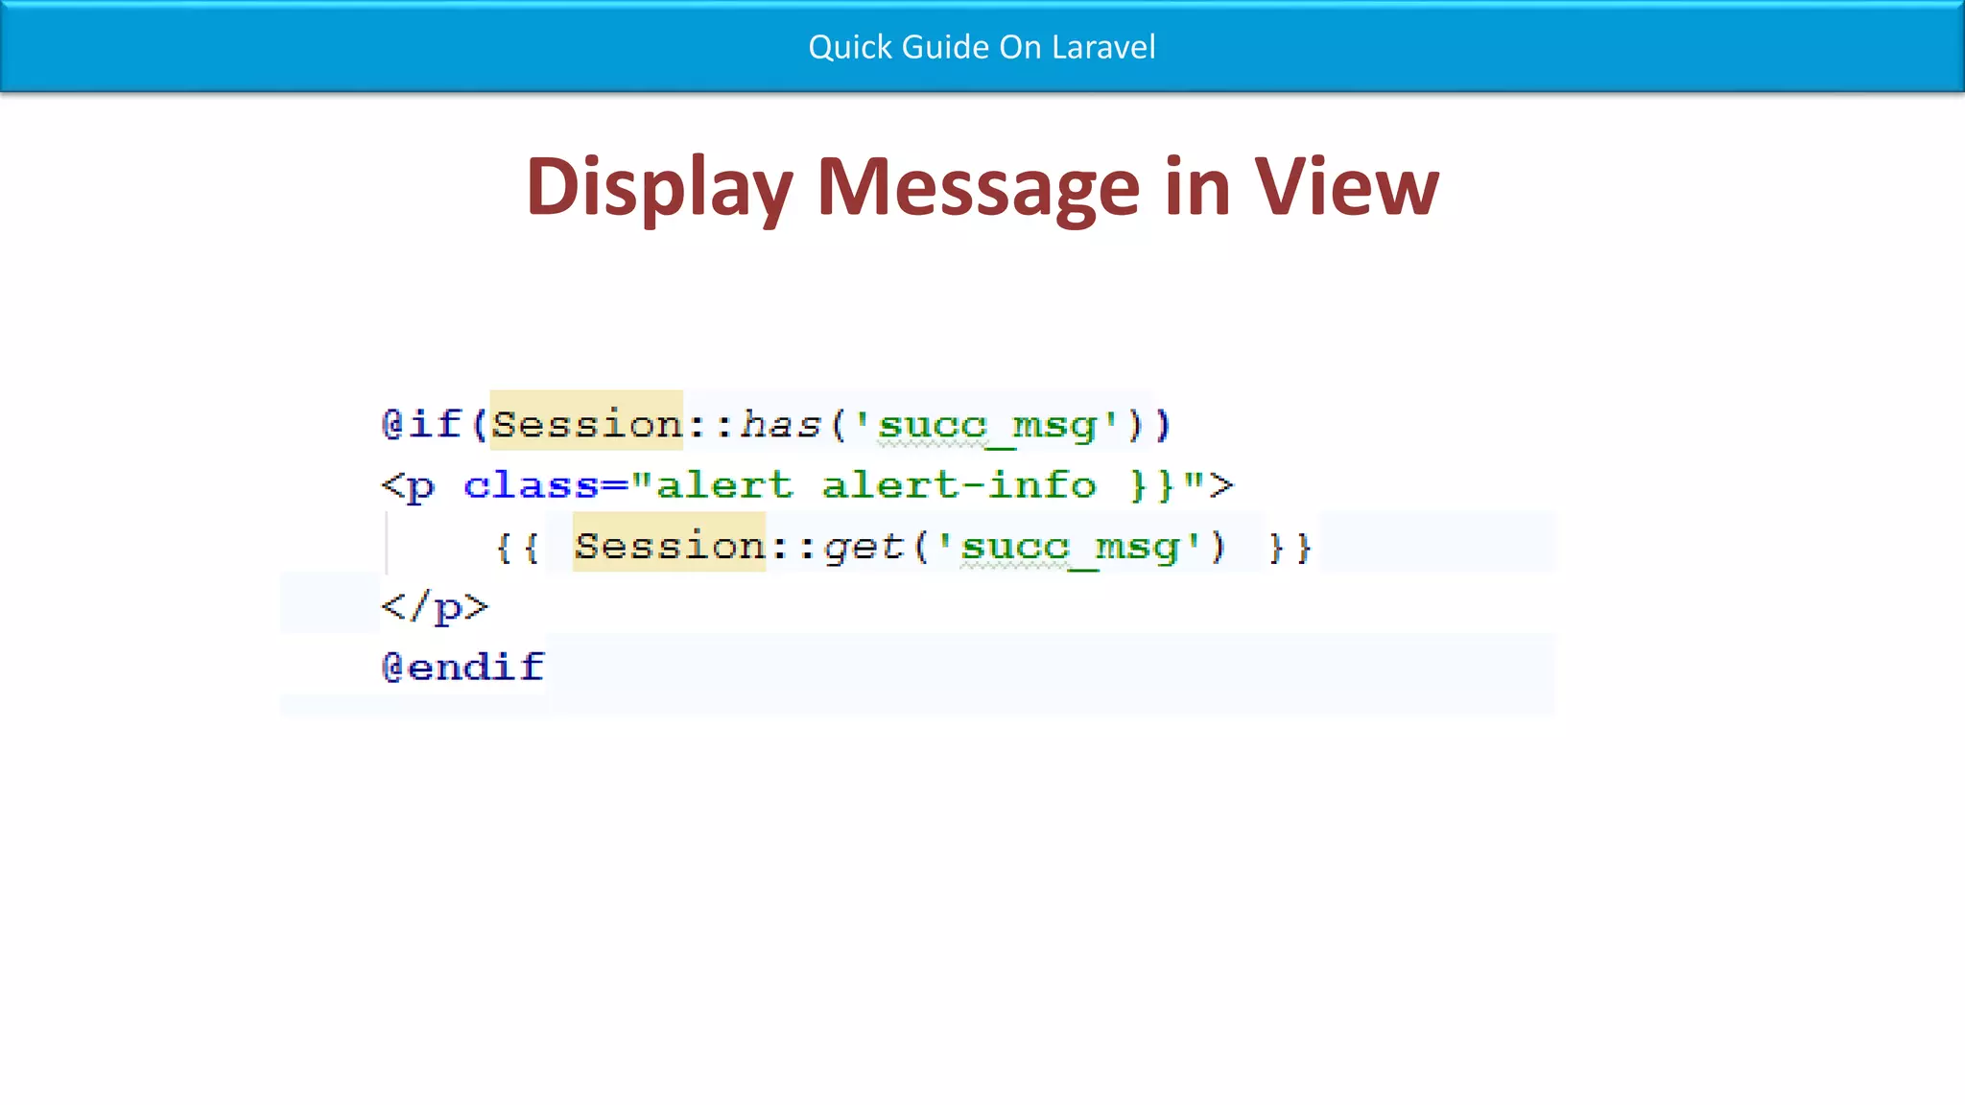Click the word 'Laravel' in the blue header
Screen dimensions: 1965x1105
[x=1103, y=47]
